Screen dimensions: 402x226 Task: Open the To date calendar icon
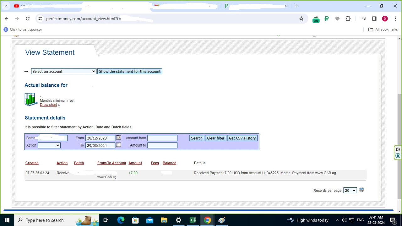[118, 145]
